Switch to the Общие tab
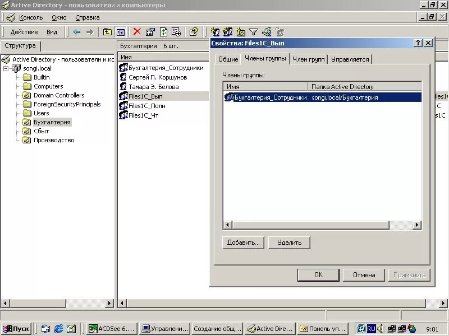Viewport: 449px width, 336px height. [228, 59]
